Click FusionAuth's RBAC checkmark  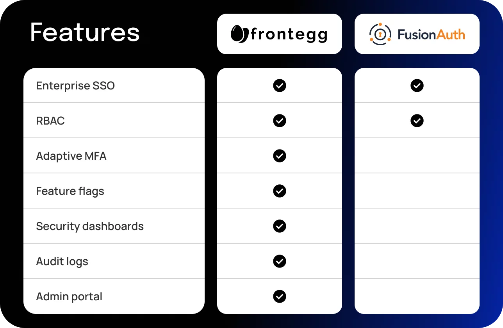click(x=417, y=121)
